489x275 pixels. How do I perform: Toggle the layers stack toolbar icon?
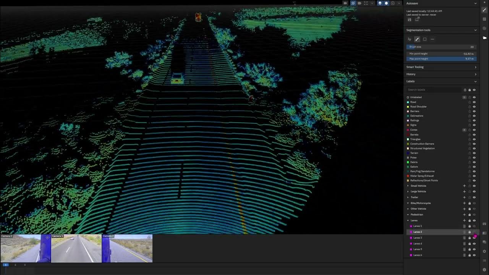(380, 3)
